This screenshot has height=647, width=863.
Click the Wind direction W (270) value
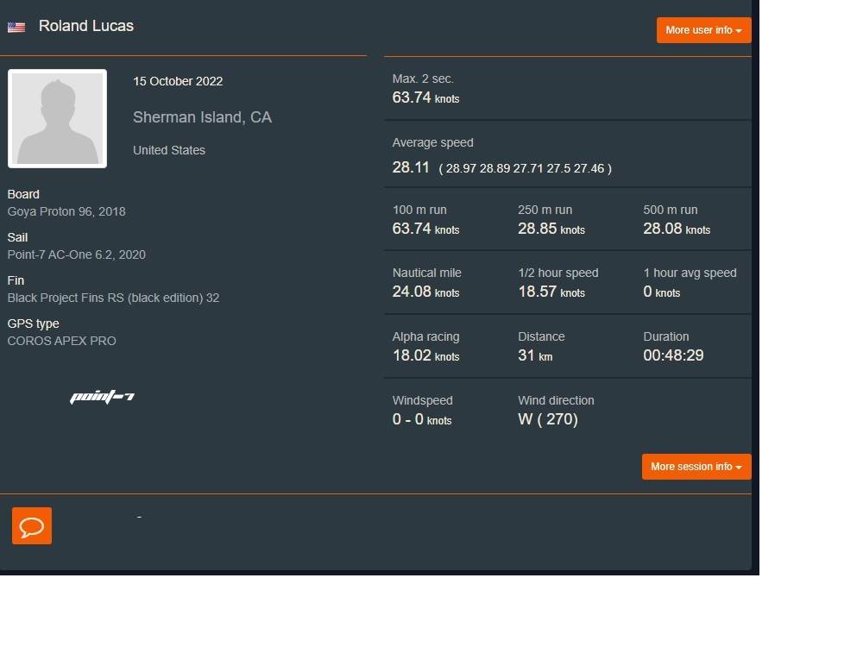click(x=547, y=419)
